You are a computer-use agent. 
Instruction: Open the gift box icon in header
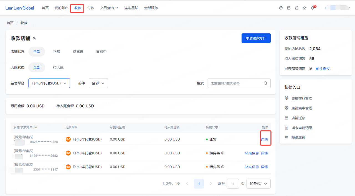tap(296, 8)
